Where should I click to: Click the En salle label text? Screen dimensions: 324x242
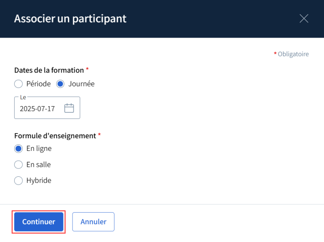38,165
